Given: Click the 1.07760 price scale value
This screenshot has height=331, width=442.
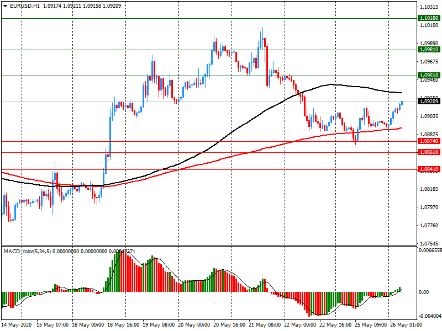Looking at the screenshot, I should [x=429, y=225].
